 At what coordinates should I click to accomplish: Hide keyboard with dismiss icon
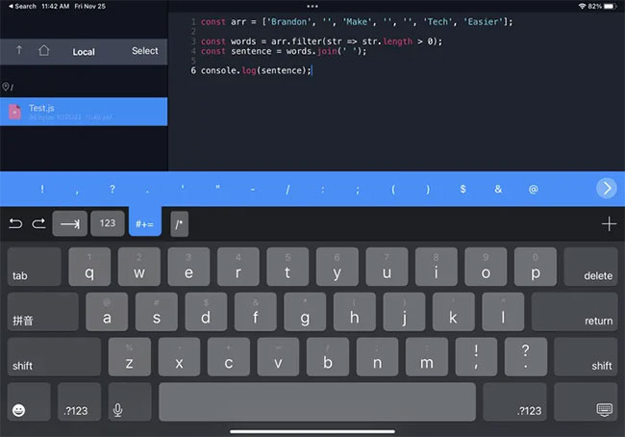586,402
